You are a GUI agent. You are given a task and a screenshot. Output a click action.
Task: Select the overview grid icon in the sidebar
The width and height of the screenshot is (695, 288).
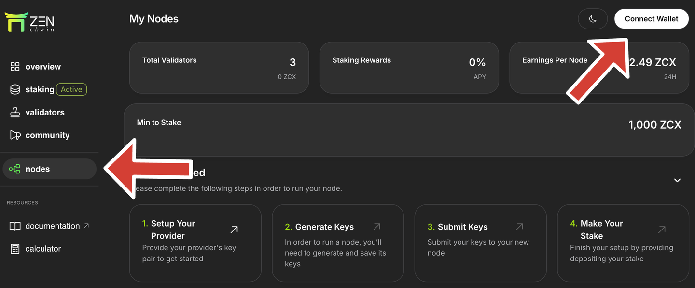[x=14, y=66]
